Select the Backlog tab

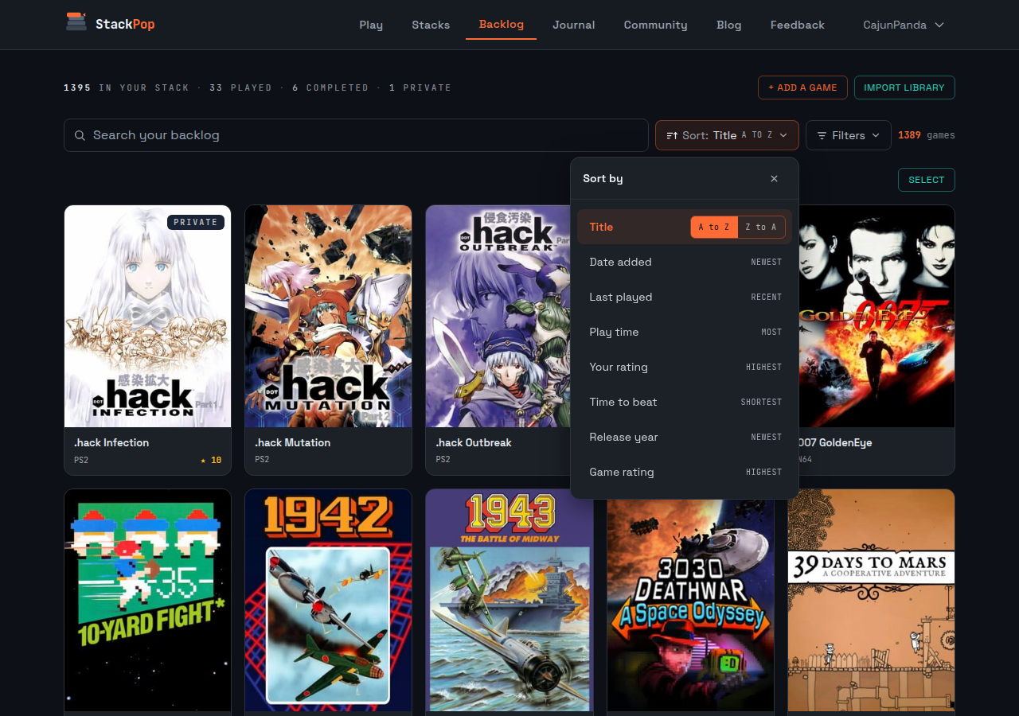coord(502,24)
